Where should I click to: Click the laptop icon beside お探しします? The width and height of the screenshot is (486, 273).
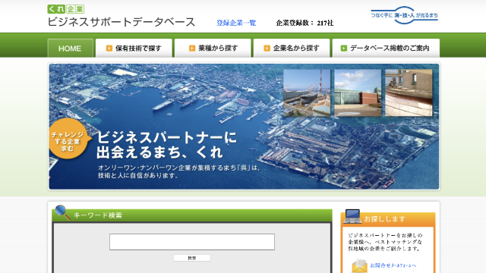click(352, 216)
